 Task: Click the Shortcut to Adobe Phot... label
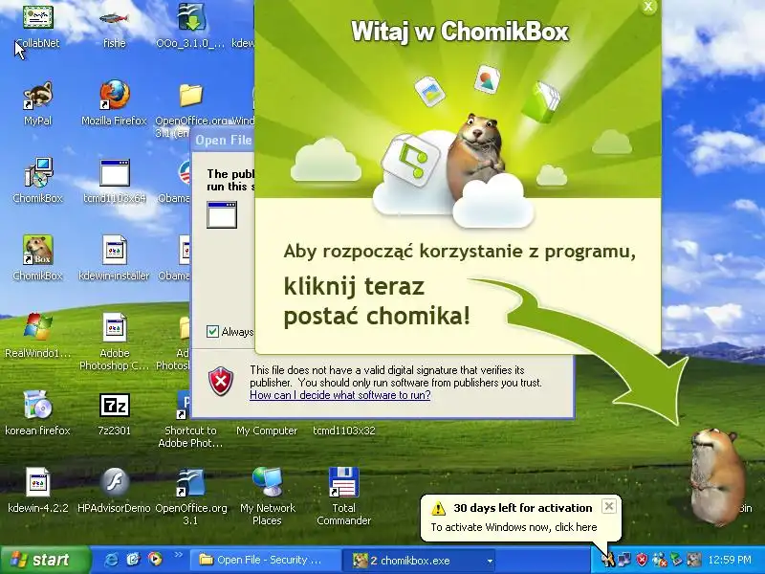(190, 437)
